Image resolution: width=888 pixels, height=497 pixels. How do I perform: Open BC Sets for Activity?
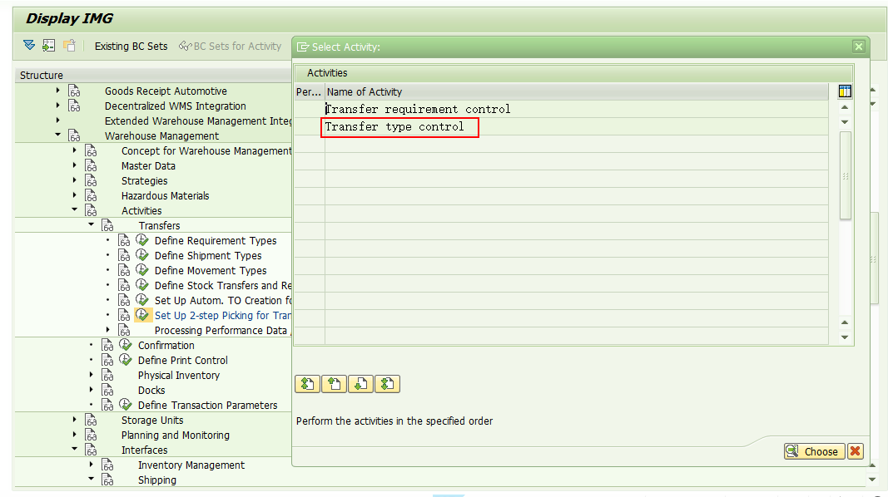pyautogui.click(x=230, y=47)
